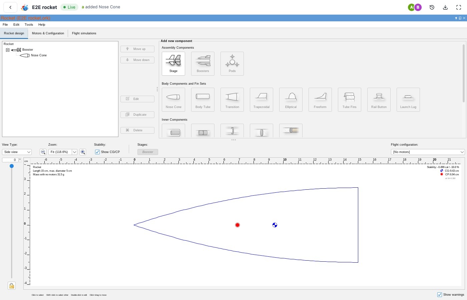467x300 pixels.
Task: Add a Trapezoidal fin set
Action: 262,100
